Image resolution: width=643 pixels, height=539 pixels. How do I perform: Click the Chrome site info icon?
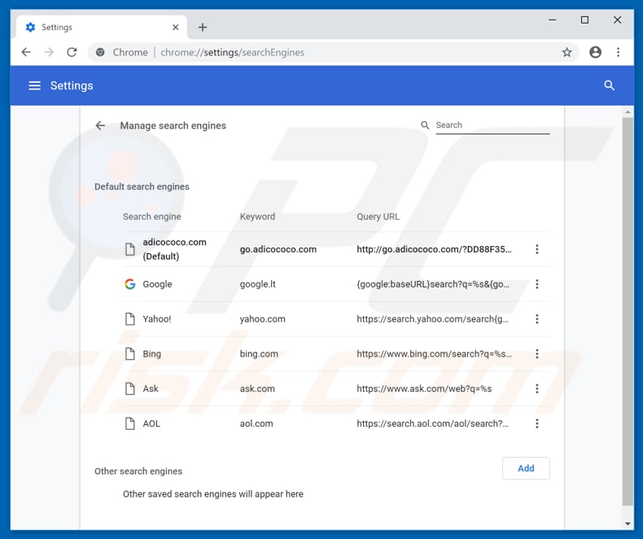tap(100, 52)
